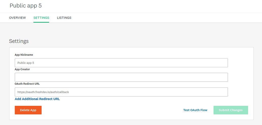Image resolution: width=262 pixels, height=125 pixels.
Task: Submit Changes with the green button
Action: [231, 110]
